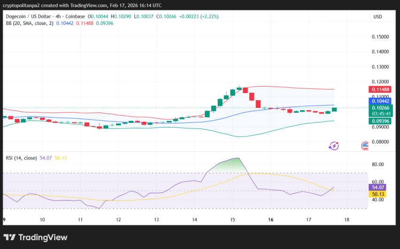The height and width of the screenshot is (249, 400).
Task: Click date 18 on the time axis
Action: (346, 219)
